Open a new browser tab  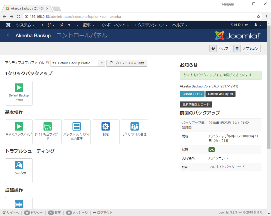pos(56,9)
